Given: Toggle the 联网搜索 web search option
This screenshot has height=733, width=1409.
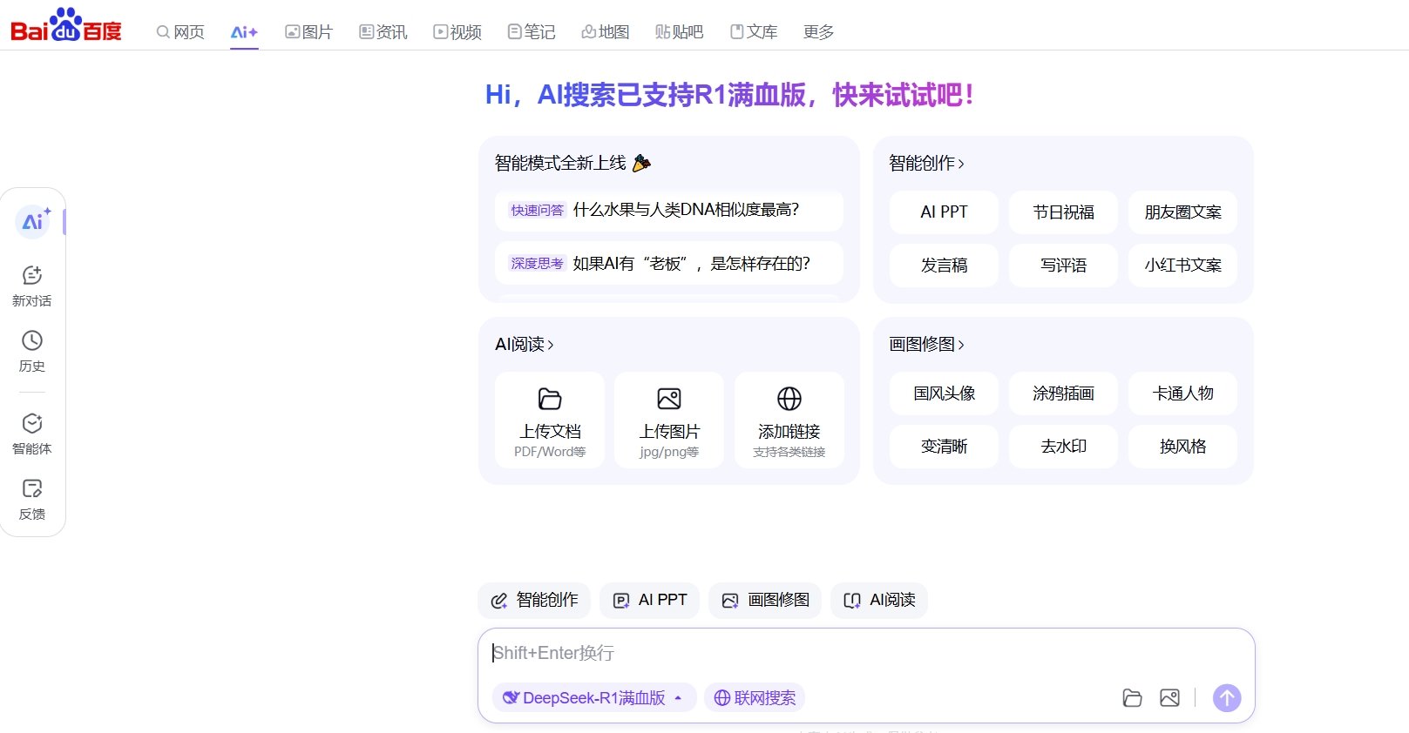Looking at the screenshot, I should pyautogui.click(x=755, y=697).
